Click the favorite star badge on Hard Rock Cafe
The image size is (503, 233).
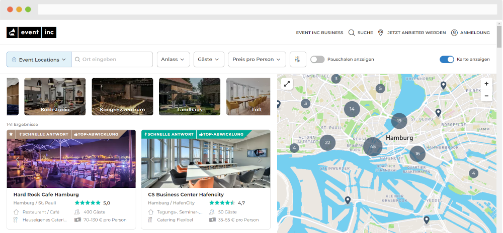[x=11, y=134]
